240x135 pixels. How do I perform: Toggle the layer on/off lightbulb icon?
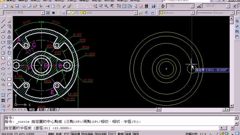[x=69, y=13]
